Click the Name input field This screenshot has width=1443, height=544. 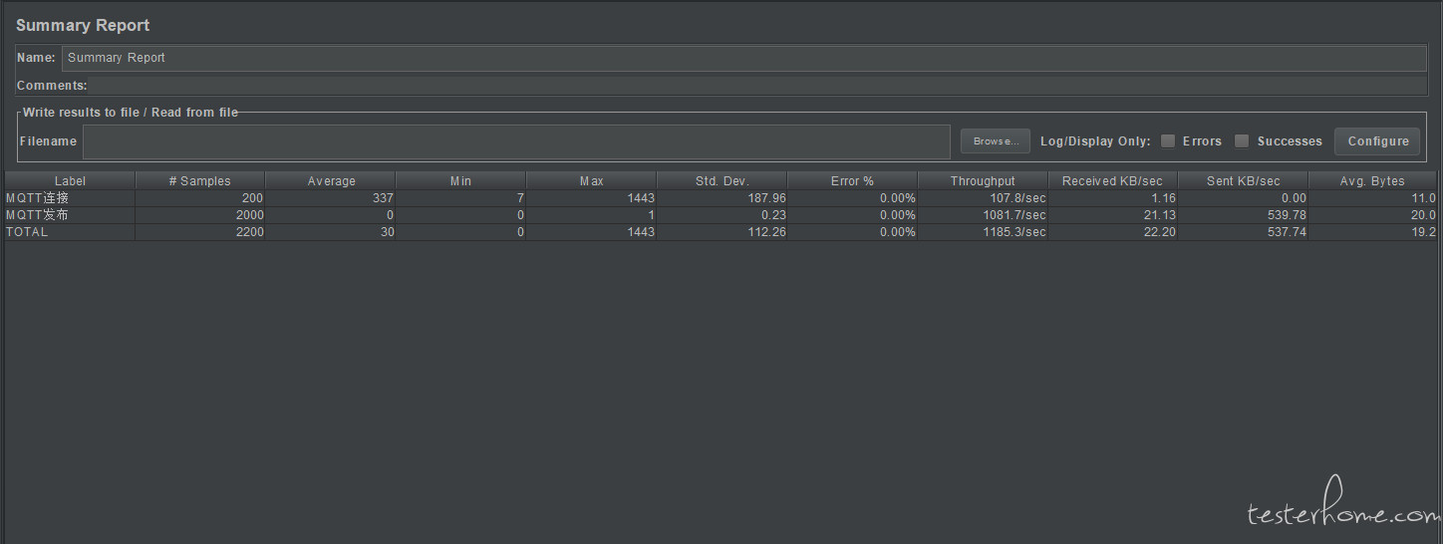743,58
